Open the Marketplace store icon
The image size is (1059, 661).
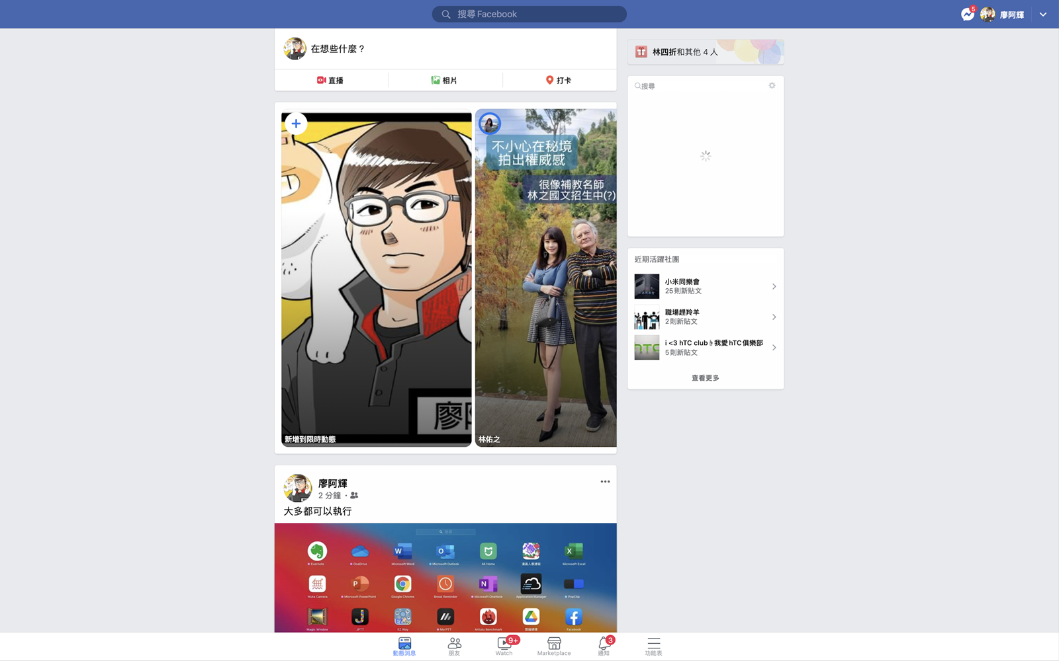(554, 644)
